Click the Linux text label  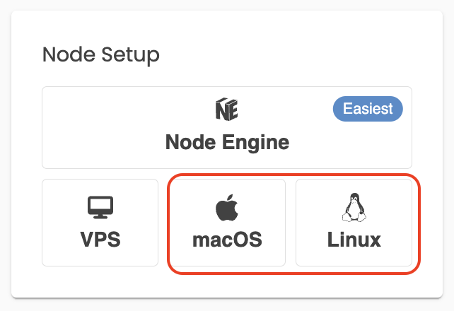tap(354, 240)
